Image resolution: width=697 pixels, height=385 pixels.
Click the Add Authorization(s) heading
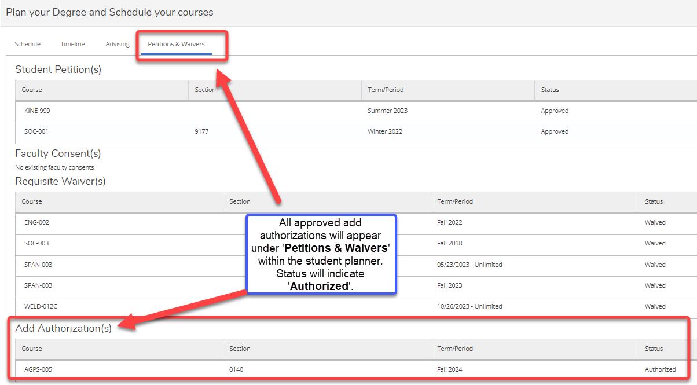pos(63,328)
